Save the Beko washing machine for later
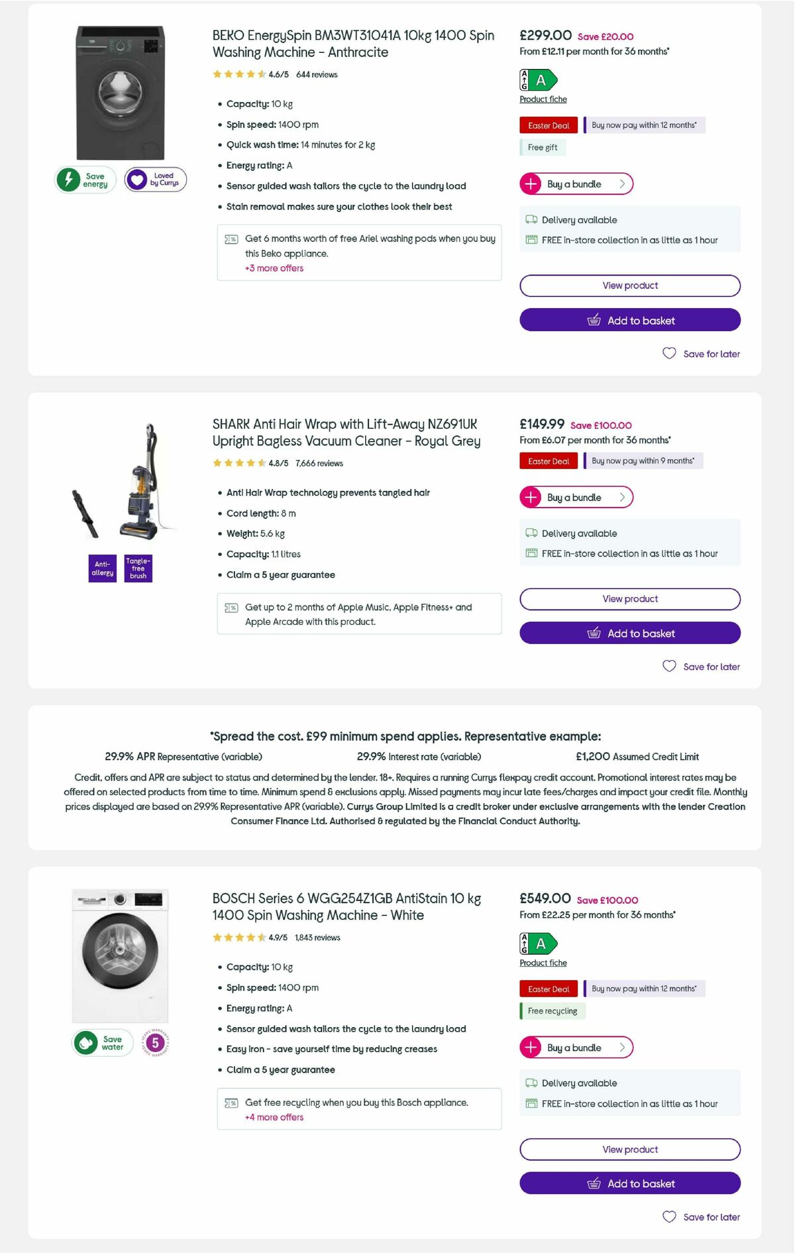The height and width of the screenshot is (1253, 795). [x=701, y=354]
